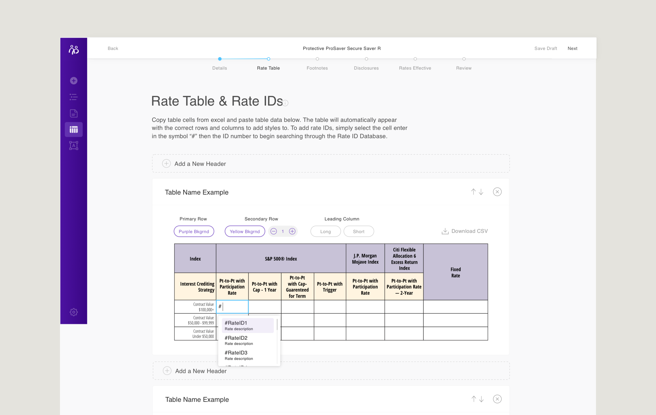Select the table grid sidebar icon
The image size is (656, 415).
tap(73, 129)
